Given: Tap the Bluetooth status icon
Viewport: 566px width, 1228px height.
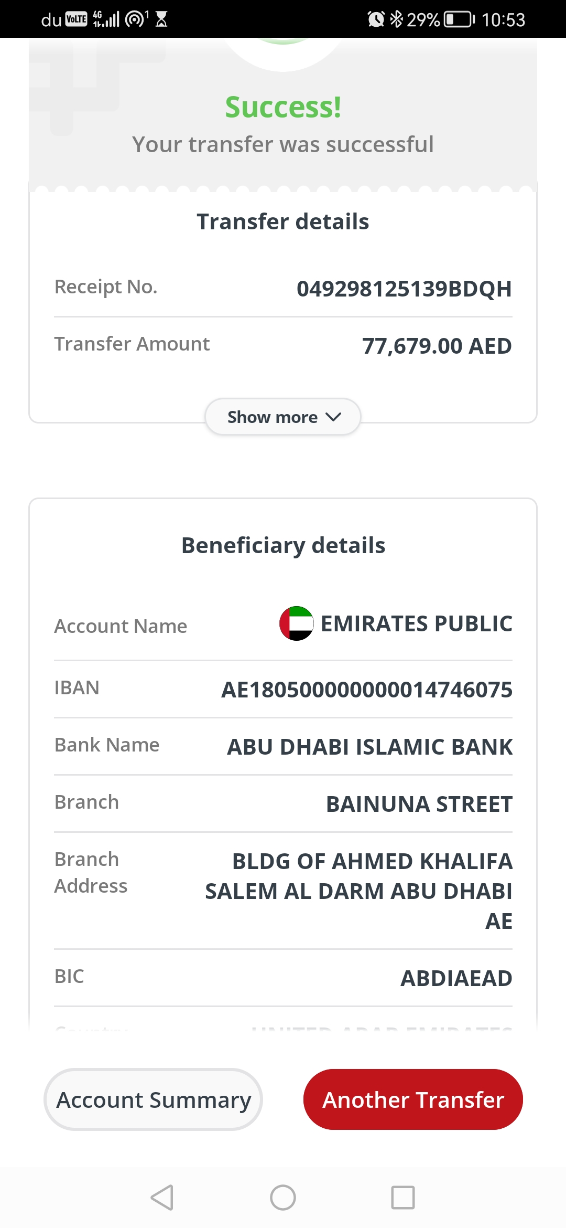Looking at the screenshot, I should 397,19.
